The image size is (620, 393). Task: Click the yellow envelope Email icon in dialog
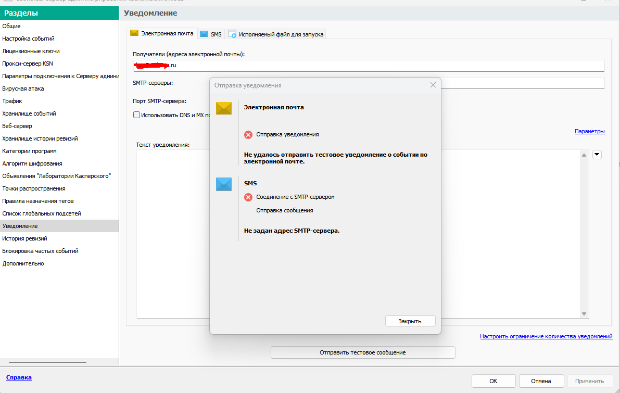(x=224, y=108)
